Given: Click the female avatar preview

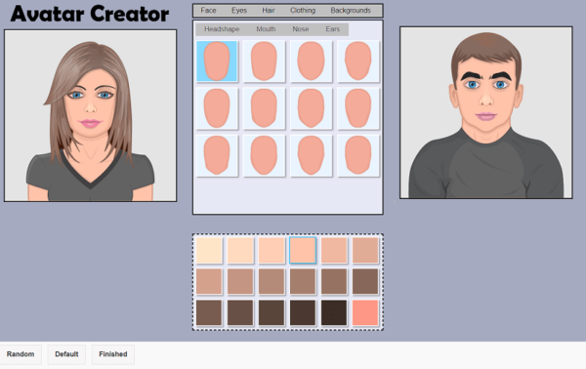Looking at the screenshot, I should pos(91,116).
